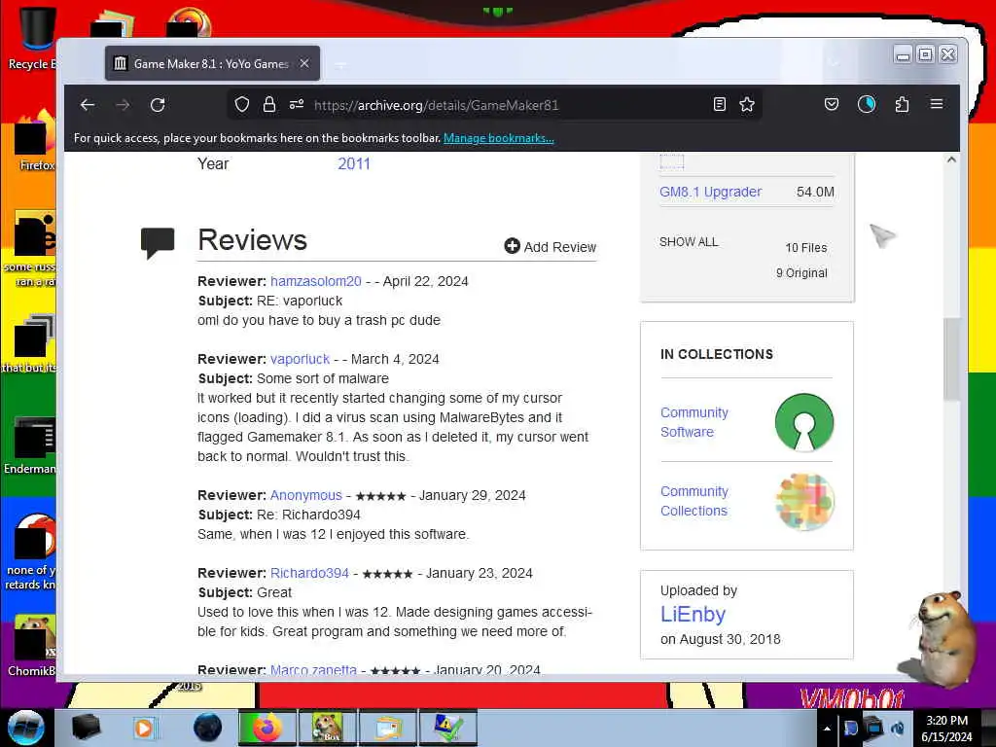Click SHOW ALL files link
Viewport: 996px width, 747px height.
689,242
